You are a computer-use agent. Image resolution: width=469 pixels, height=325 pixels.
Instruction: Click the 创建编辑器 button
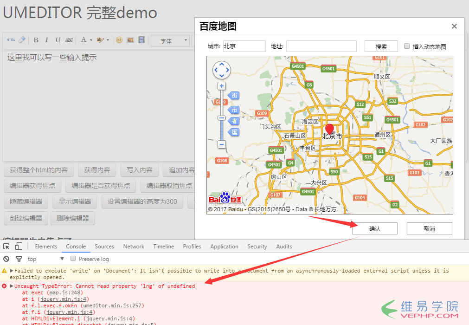click(26, 218)
